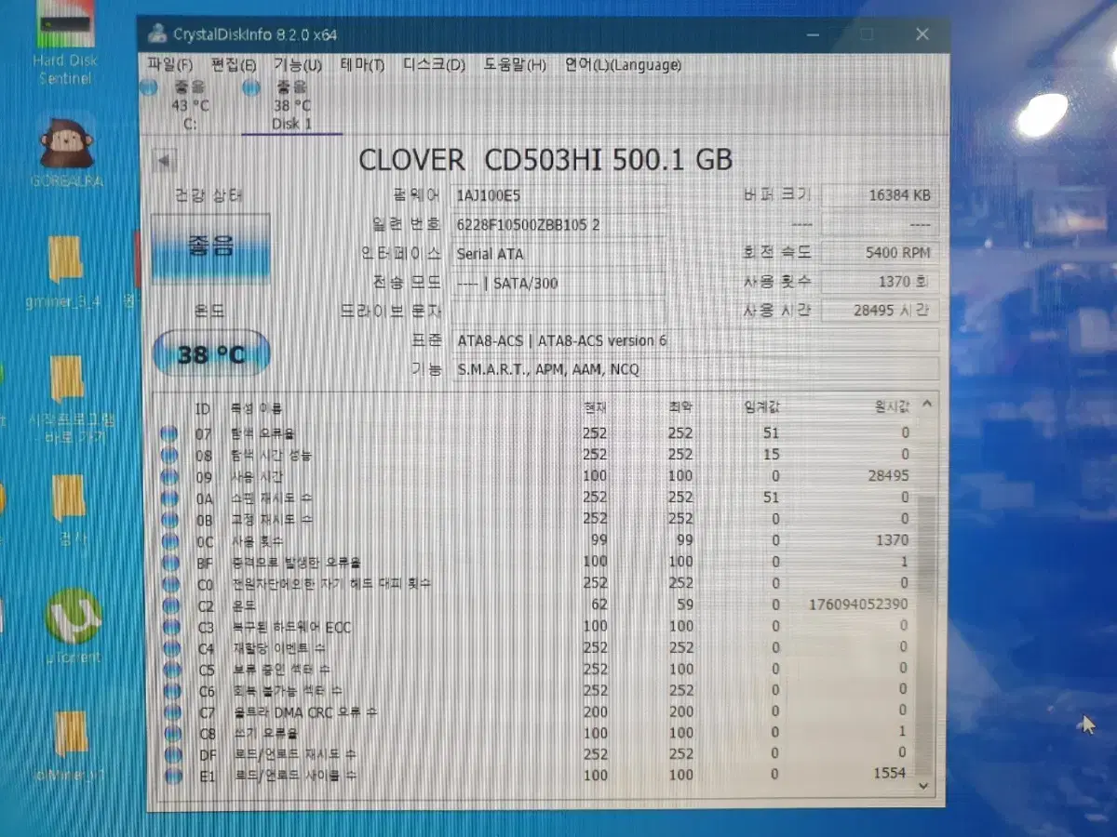The width and height of the screenshot is (1117, 837).
Task: Click the 28495 시간 power-on hours value
Action: point(880,311)
